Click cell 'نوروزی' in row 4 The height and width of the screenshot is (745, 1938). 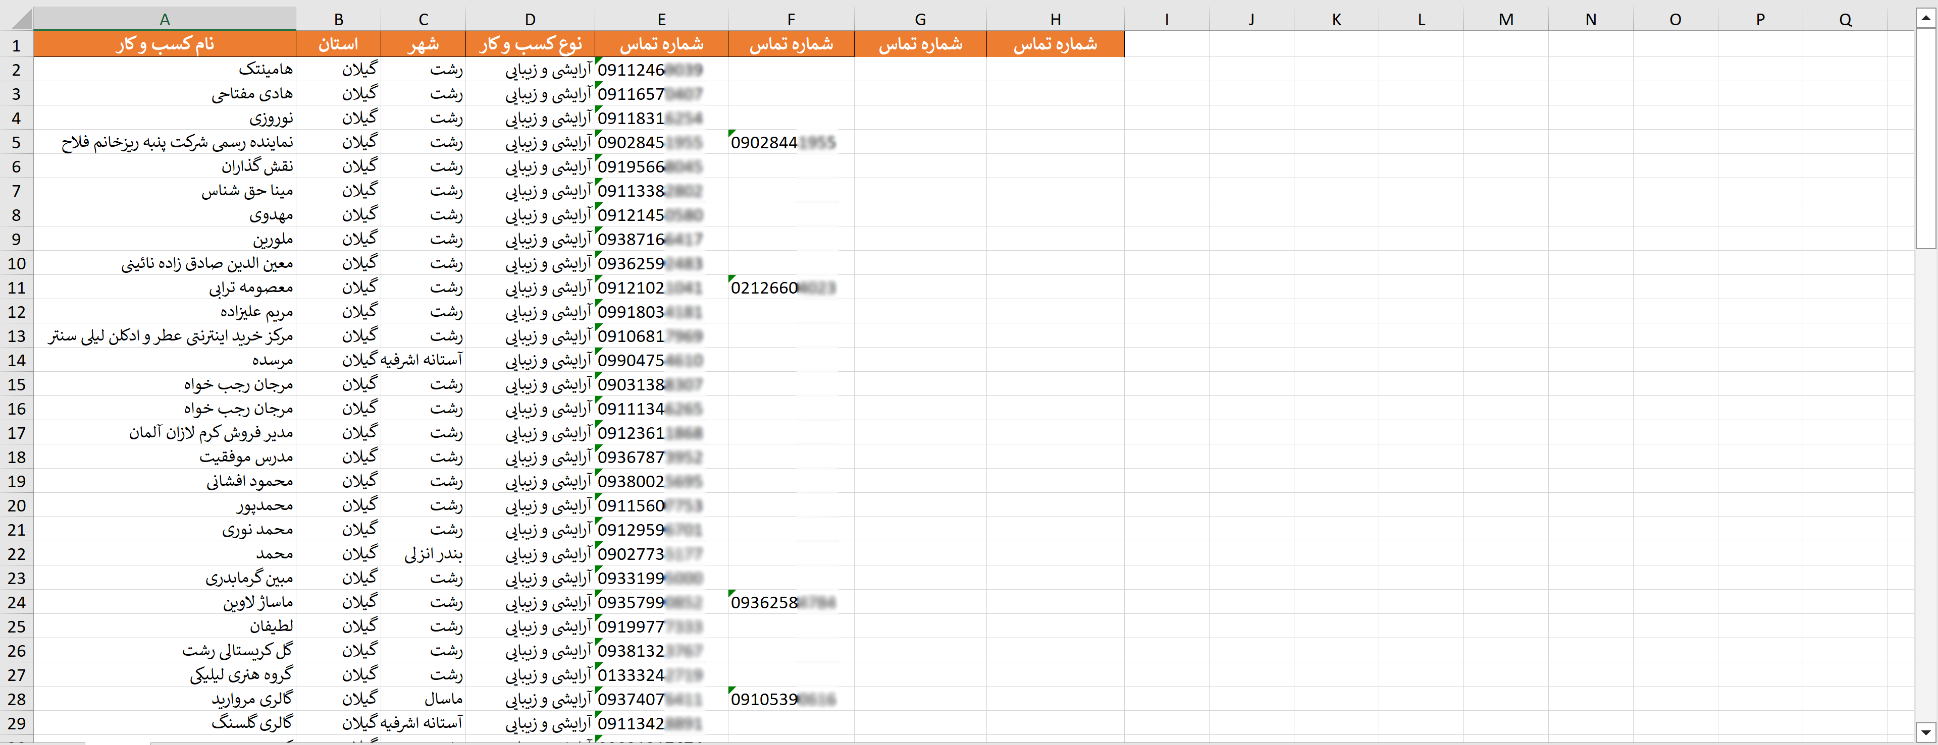165,118
